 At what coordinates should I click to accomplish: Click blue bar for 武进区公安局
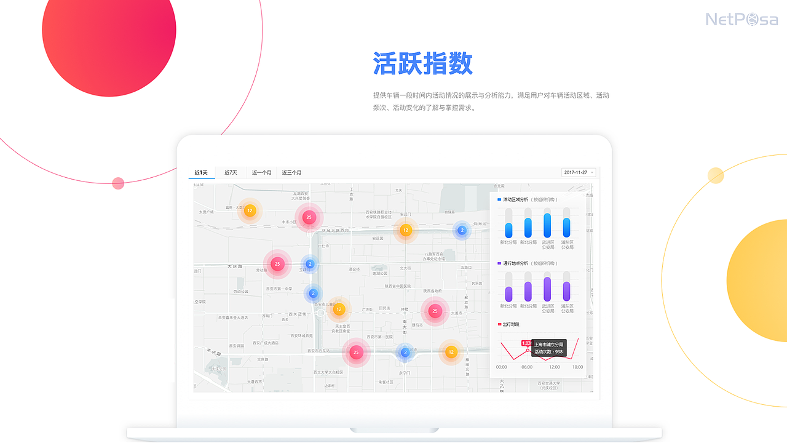[547, 225]
